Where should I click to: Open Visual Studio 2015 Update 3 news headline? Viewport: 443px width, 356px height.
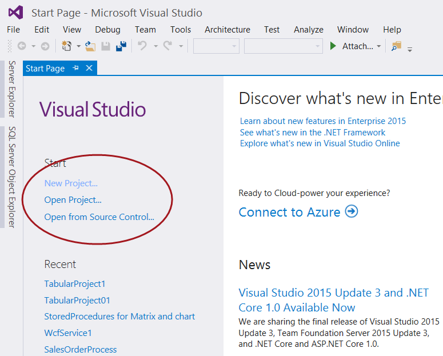(334, 300)
